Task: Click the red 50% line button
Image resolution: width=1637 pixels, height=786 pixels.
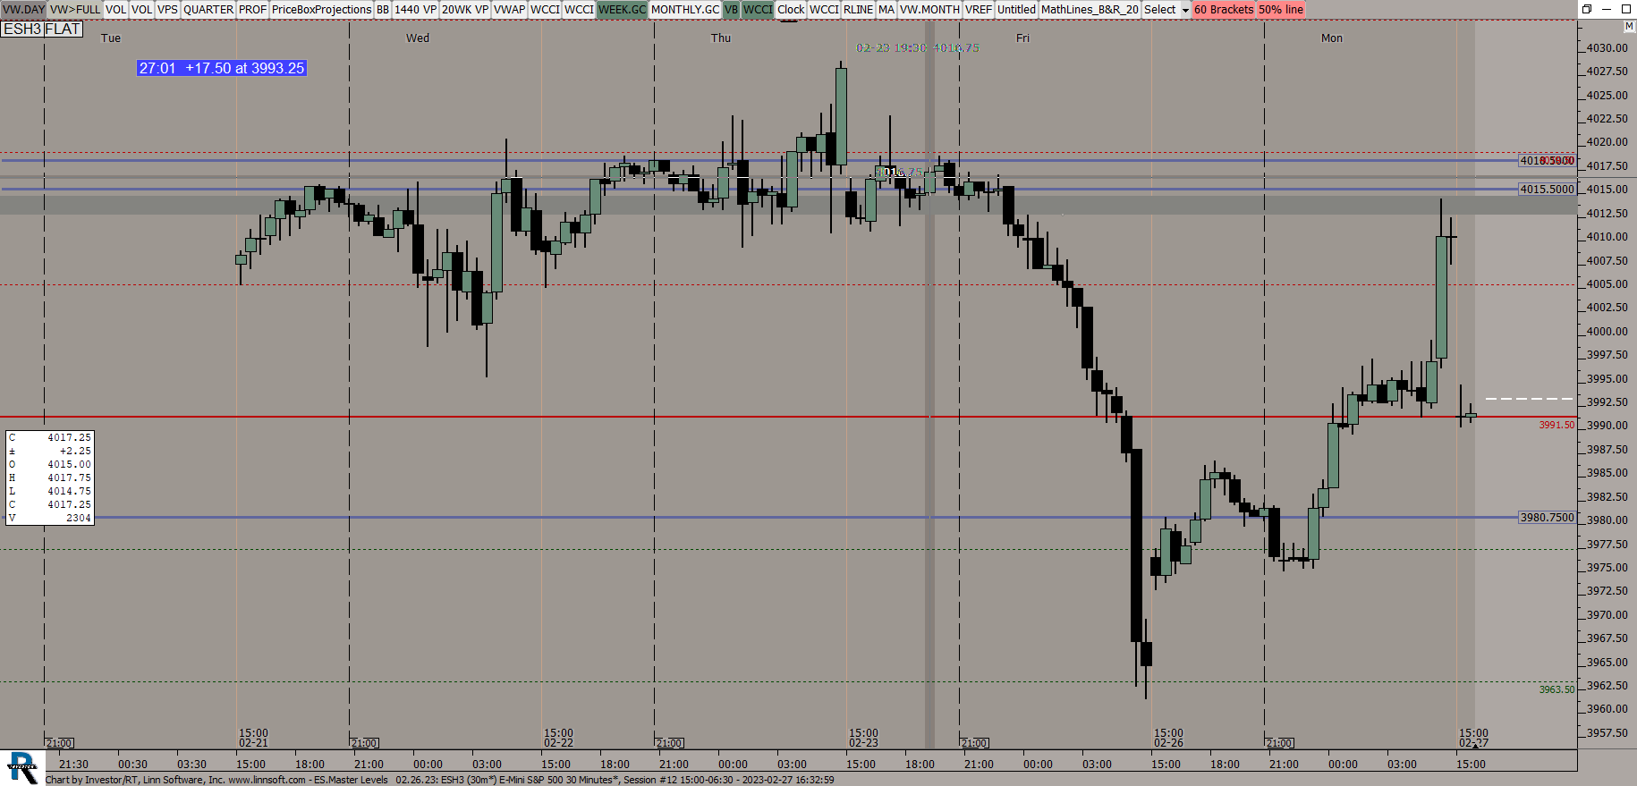Action: pyautogui.click(x=1281, y=9)
